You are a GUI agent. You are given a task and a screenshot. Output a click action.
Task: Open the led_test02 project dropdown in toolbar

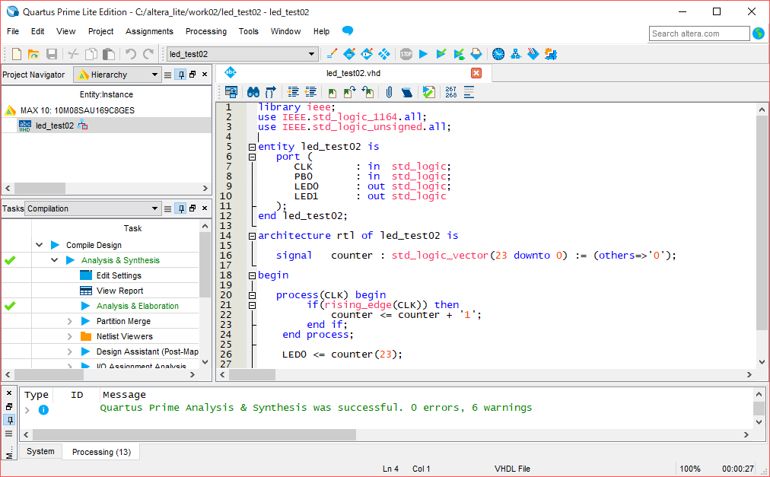coord(312,54)
